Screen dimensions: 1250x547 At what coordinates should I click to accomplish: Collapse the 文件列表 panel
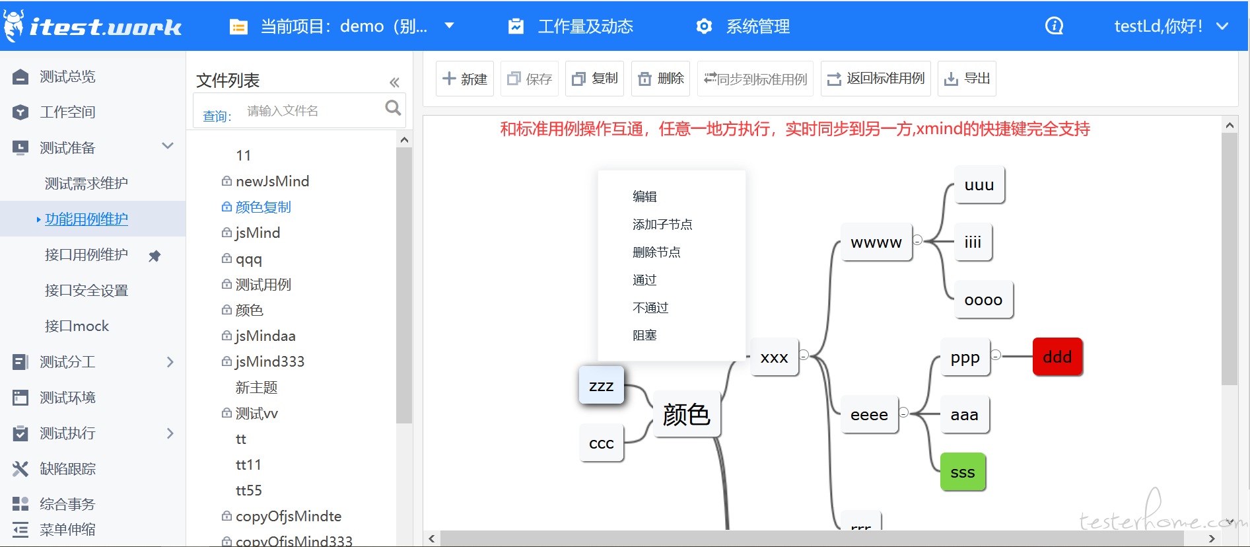(394, 83)
